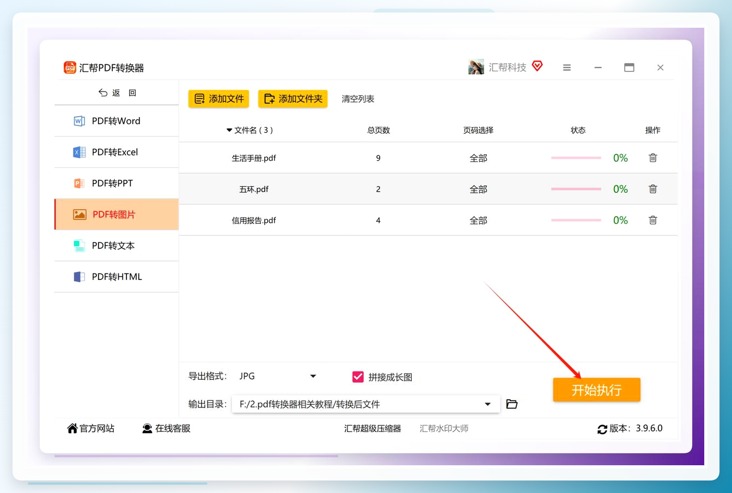Click the version refresh icon
The image size is (732, 493).
pos(602,429)
